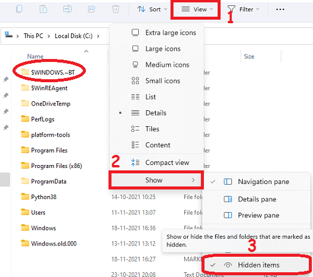Open the Sort dropdown

tap(152, 9)
